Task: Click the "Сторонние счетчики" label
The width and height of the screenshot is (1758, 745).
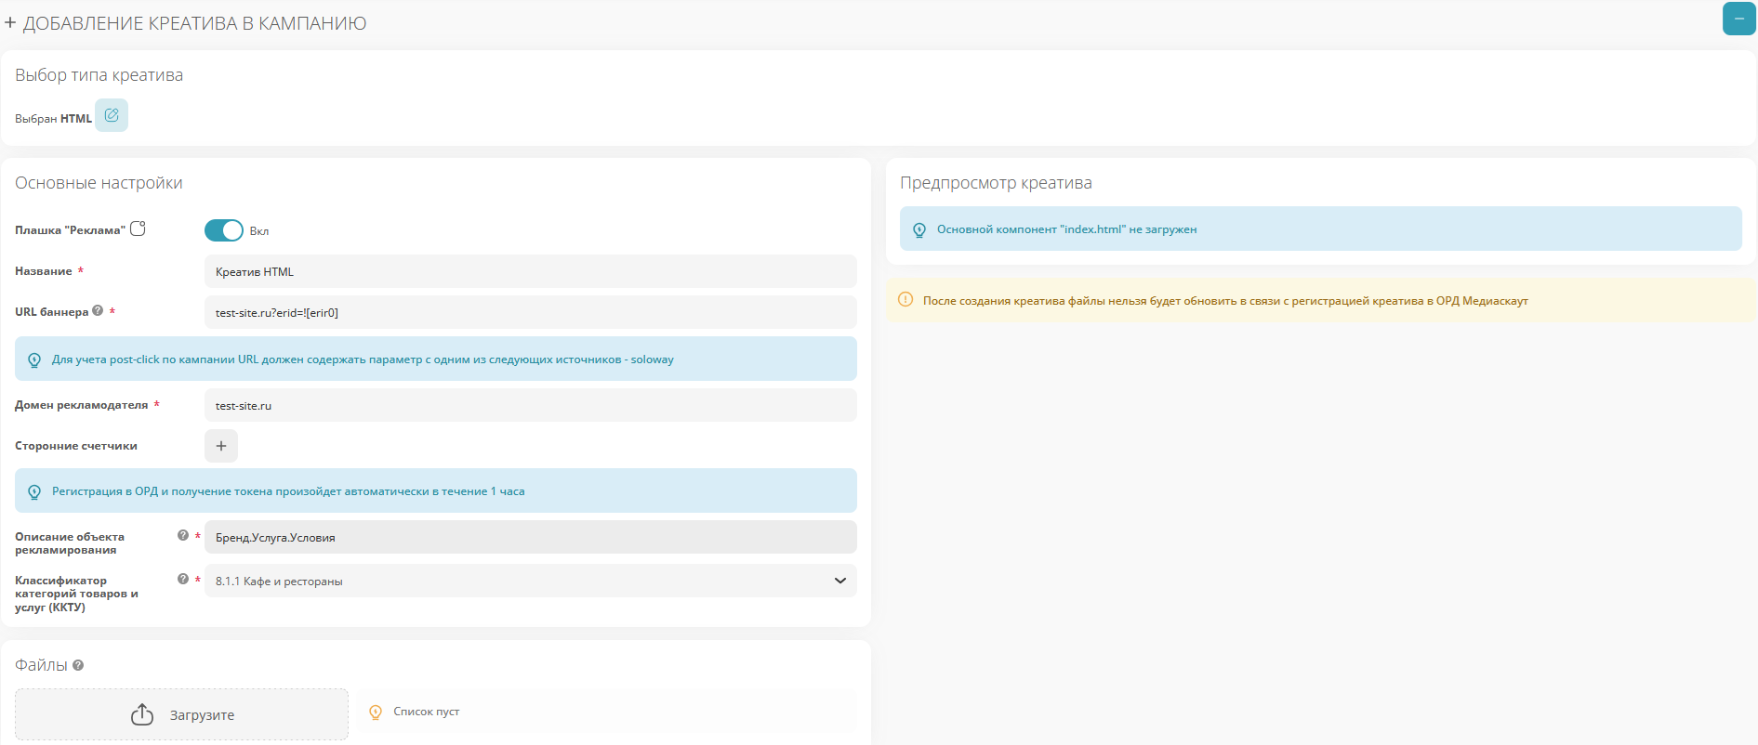Action: coord(76,446)
